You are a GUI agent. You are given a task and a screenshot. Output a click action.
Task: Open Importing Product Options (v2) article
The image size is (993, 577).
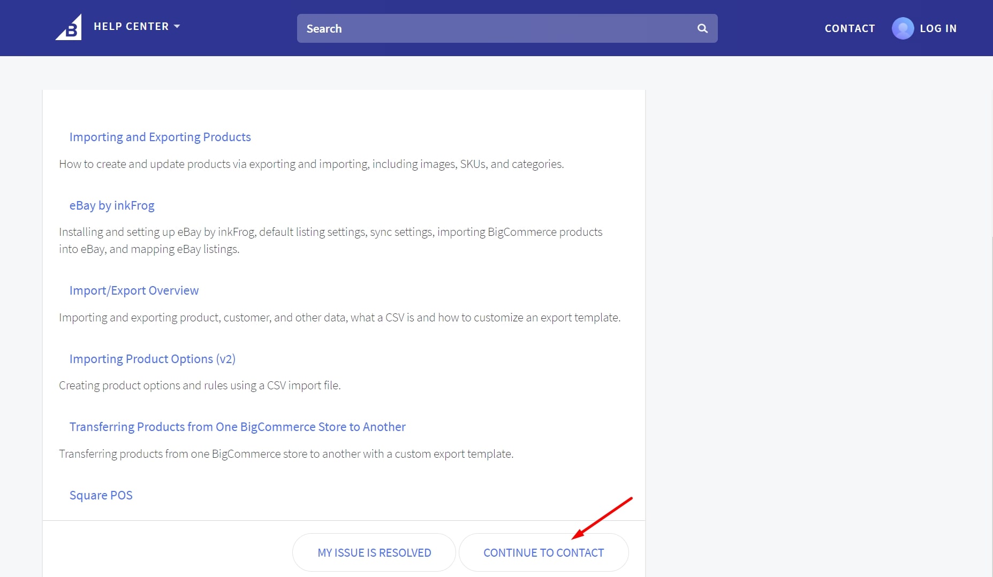click(153, 359)
